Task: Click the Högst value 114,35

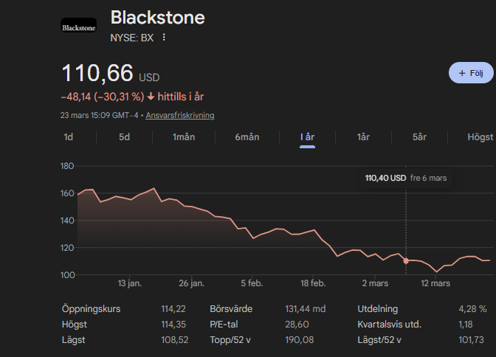Action: [x=173, y=325]
